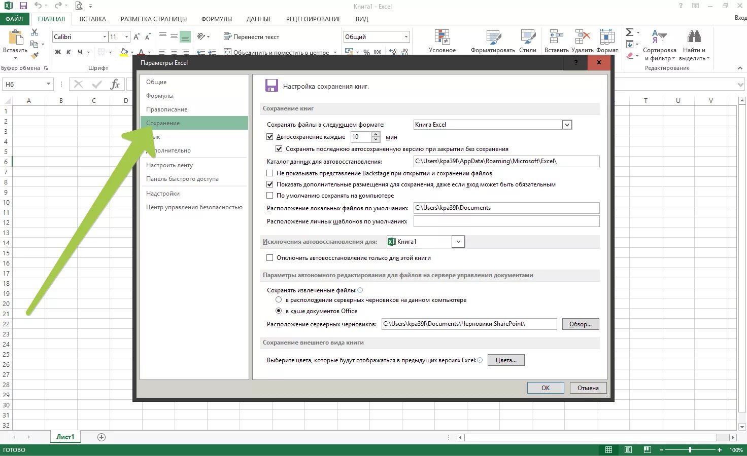
Task: Click the Cut scissors icon
Action: 35,32
